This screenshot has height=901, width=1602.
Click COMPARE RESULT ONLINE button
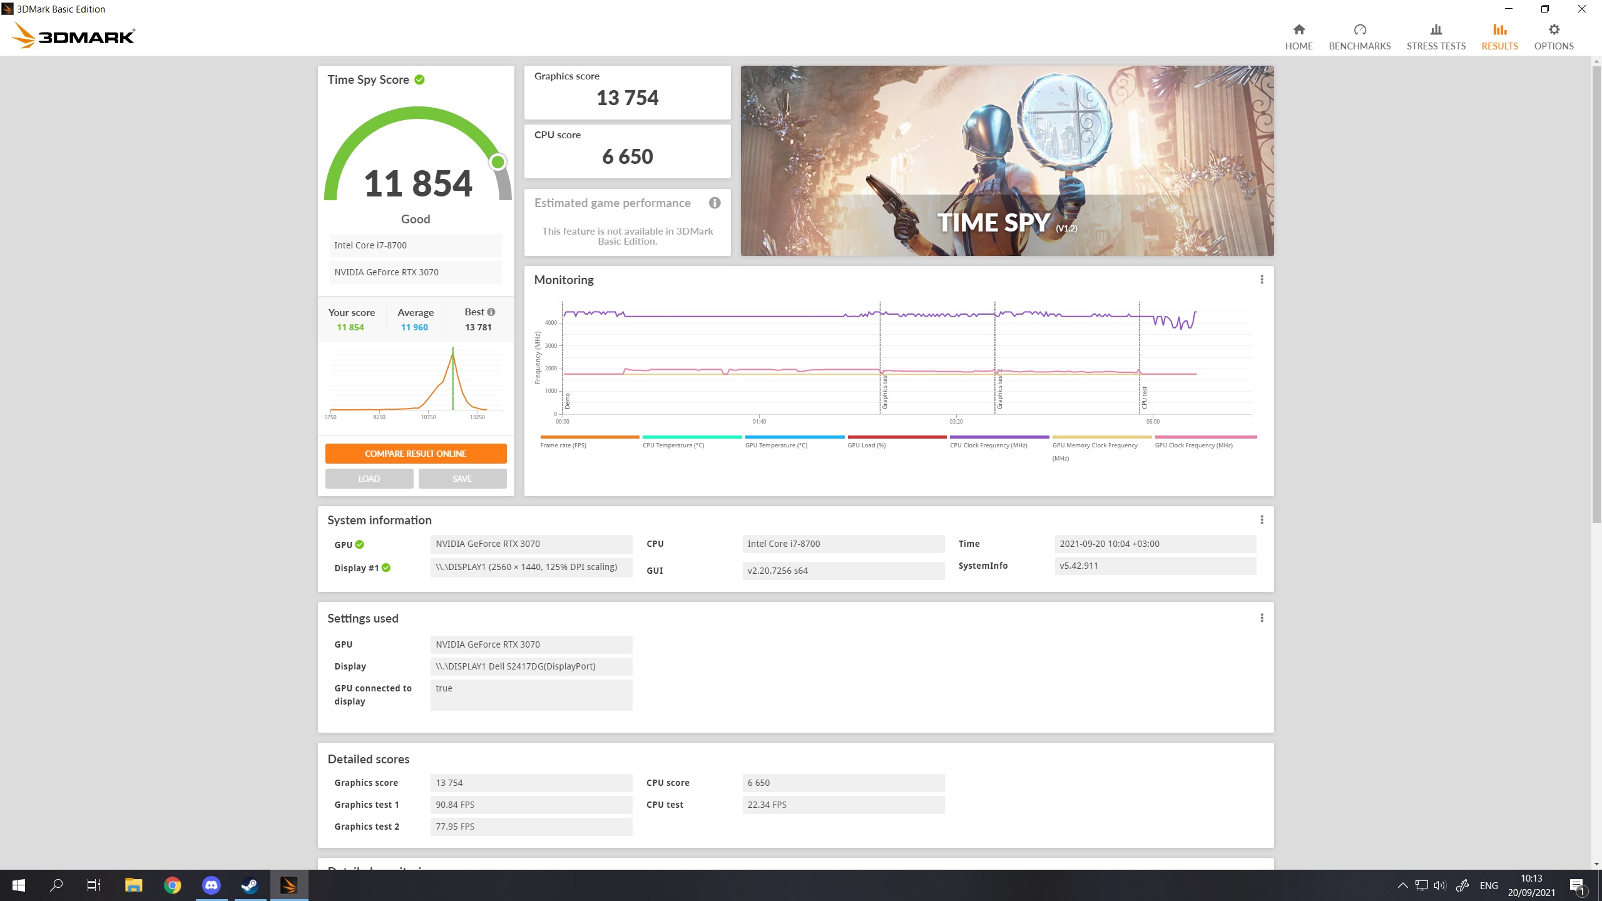(416, 454)
